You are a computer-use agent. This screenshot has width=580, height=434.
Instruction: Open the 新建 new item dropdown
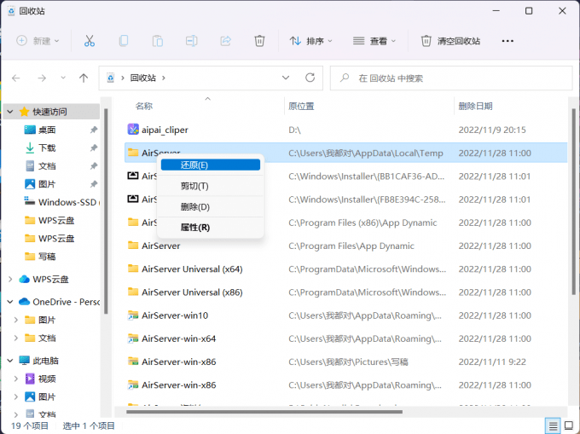point(38,41)
